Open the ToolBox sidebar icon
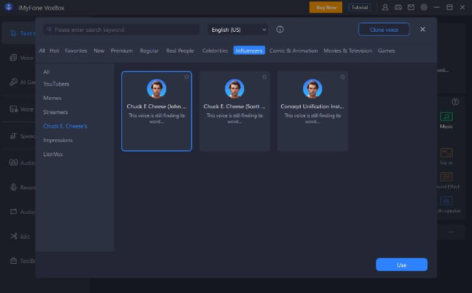The image size is (472, 293). coord(14,261)
